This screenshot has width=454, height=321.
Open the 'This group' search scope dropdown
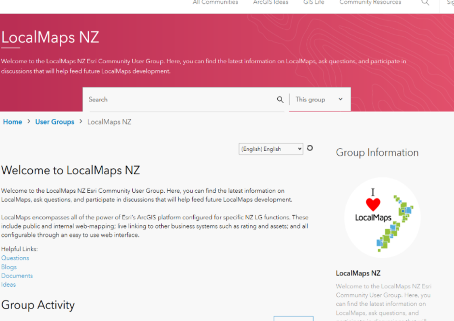click(x=319, y=100)
